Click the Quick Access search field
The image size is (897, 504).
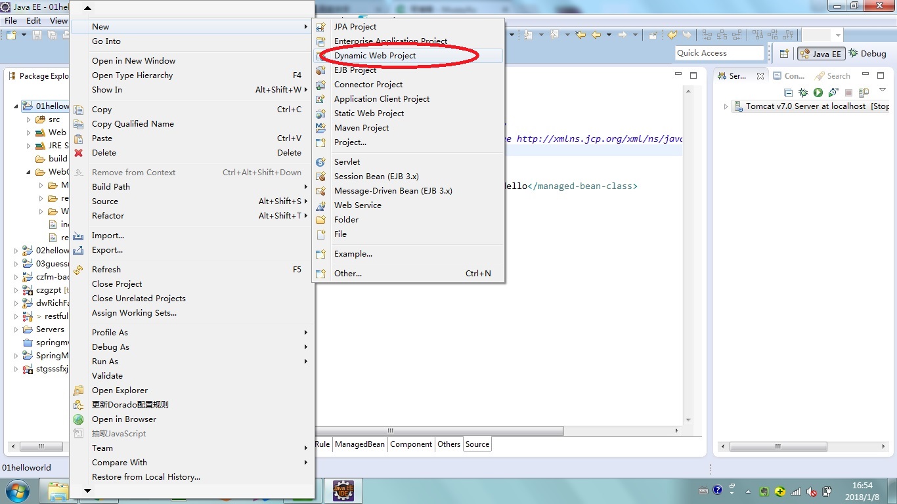[x=719, y=53]
